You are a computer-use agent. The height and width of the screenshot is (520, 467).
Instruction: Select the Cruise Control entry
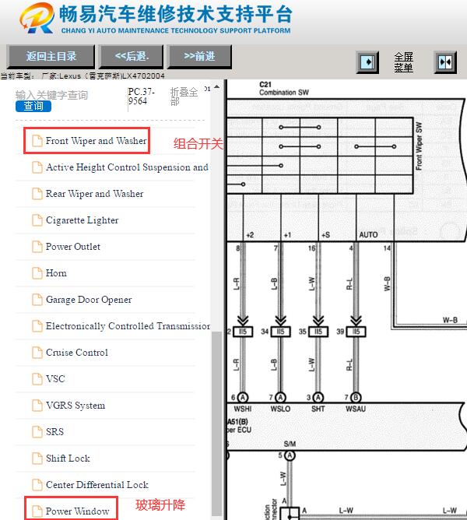point(77,353)
